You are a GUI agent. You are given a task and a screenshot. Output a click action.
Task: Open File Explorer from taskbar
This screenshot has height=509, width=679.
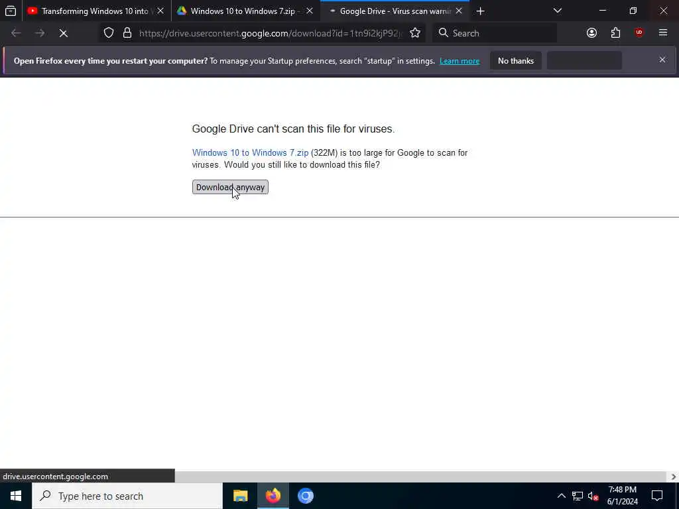(x=240, y=496)
